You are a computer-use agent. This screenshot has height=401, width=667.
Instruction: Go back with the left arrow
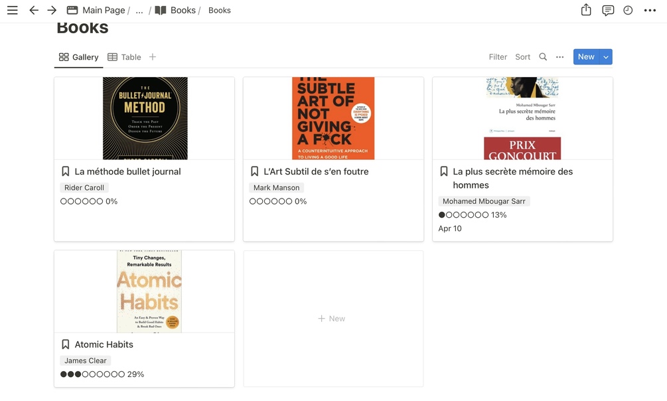[34, 11]
